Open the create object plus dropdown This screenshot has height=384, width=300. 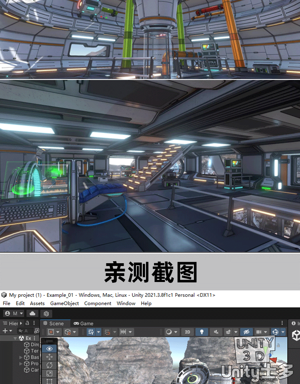(x=7, y=331)
